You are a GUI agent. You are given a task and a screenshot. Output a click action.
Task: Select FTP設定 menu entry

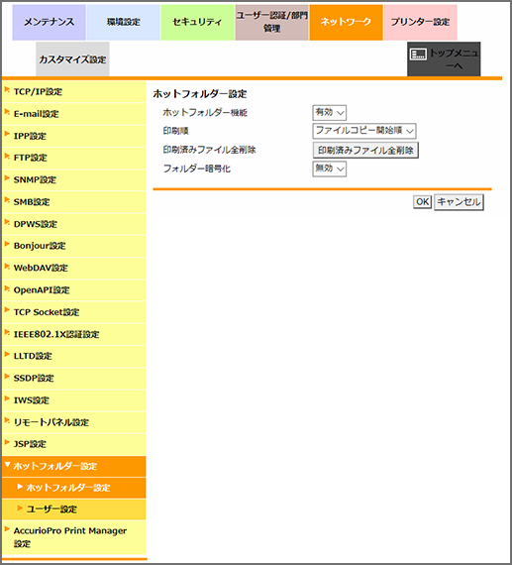74,158
